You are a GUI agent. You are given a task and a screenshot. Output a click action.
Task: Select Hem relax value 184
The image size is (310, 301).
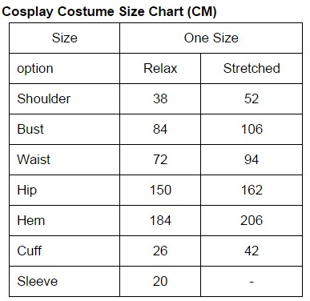[160, 220]
